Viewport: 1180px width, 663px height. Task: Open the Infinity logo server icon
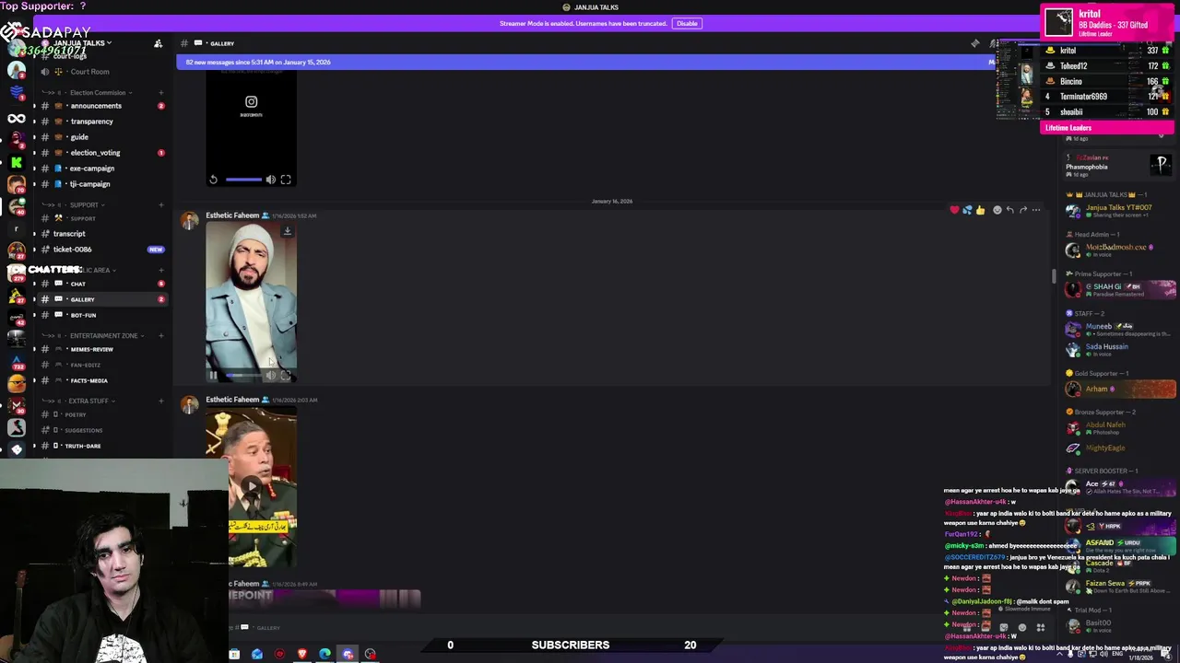(17, 119)
